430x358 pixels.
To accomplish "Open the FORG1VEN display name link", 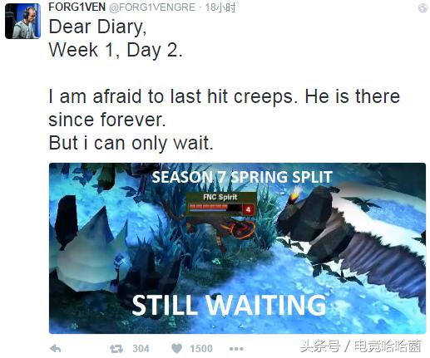I will [x=77, y=7].
